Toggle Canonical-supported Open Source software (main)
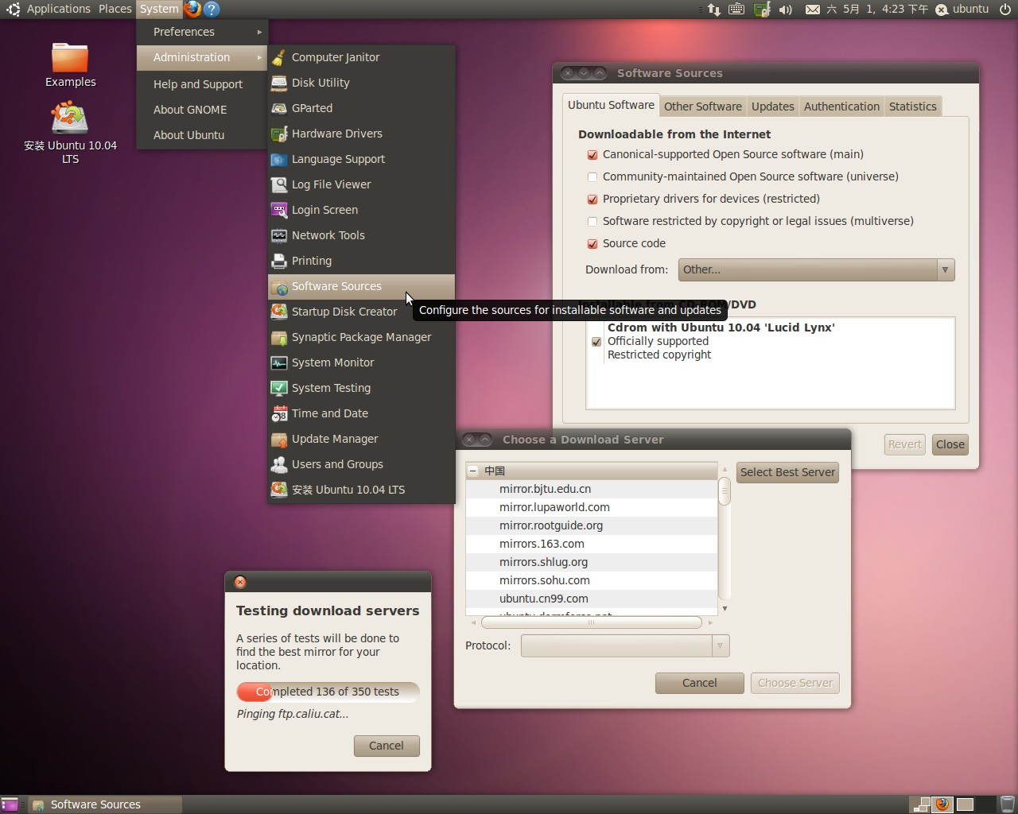1018x814 pixels. tap(593, 155)
